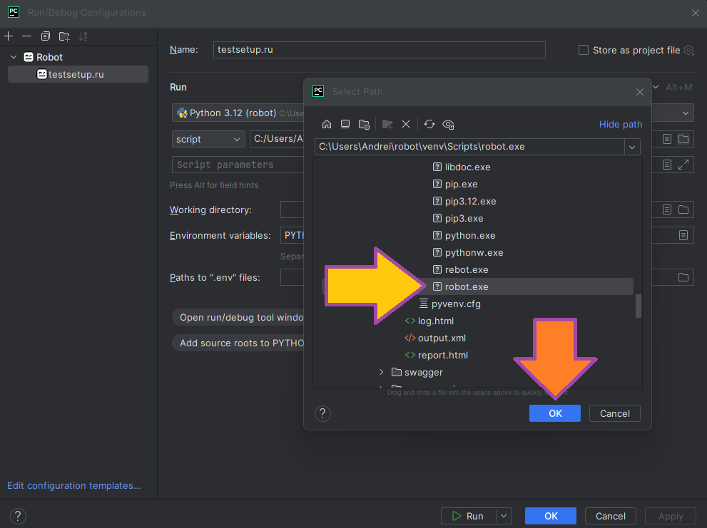
Task: Click the browse folder icon for Paths to .env files
Action: pyautogui.click(x=683, y=277)
